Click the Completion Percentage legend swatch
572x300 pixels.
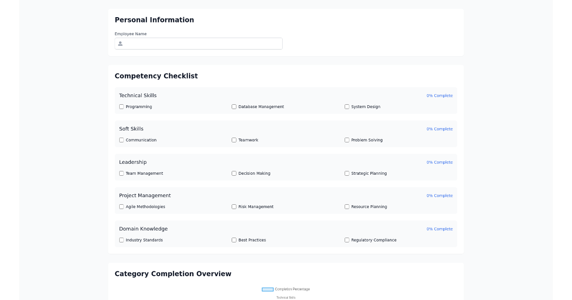click(x=267, y=289)
